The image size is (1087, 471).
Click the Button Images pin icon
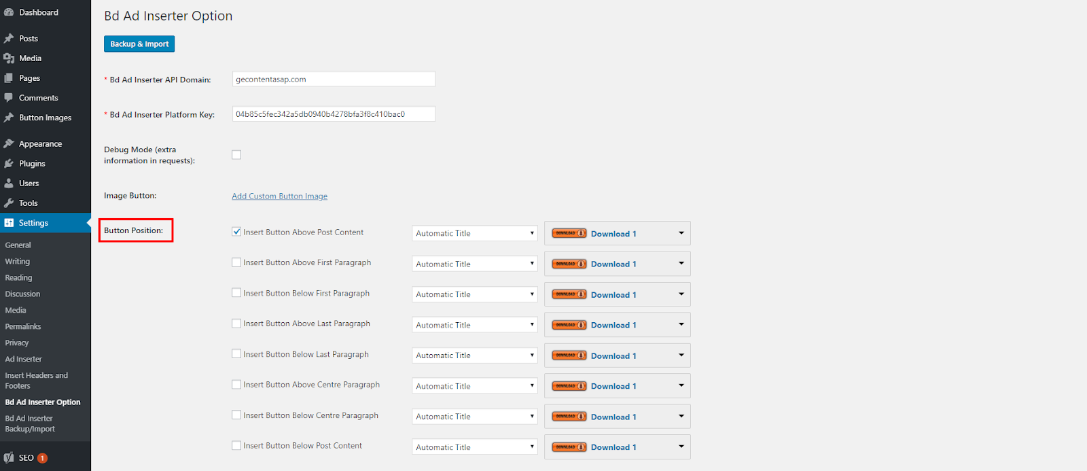tap(9, 118)
